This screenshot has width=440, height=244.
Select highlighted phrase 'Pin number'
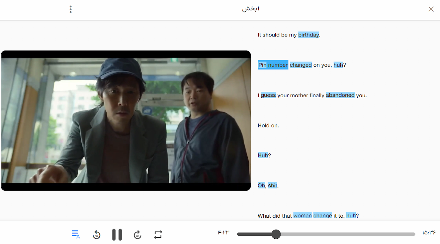pyautogui.click(x=273, y=65)
